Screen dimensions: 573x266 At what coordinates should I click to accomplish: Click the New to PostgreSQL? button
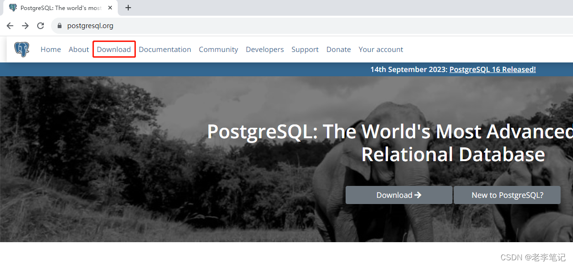[x=507, y=195]
